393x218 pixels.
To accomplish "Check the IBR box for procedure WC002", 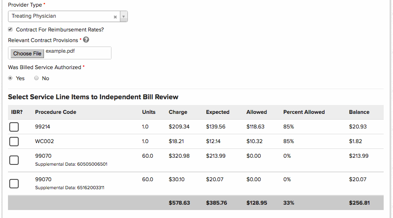I will coord(14,142).
